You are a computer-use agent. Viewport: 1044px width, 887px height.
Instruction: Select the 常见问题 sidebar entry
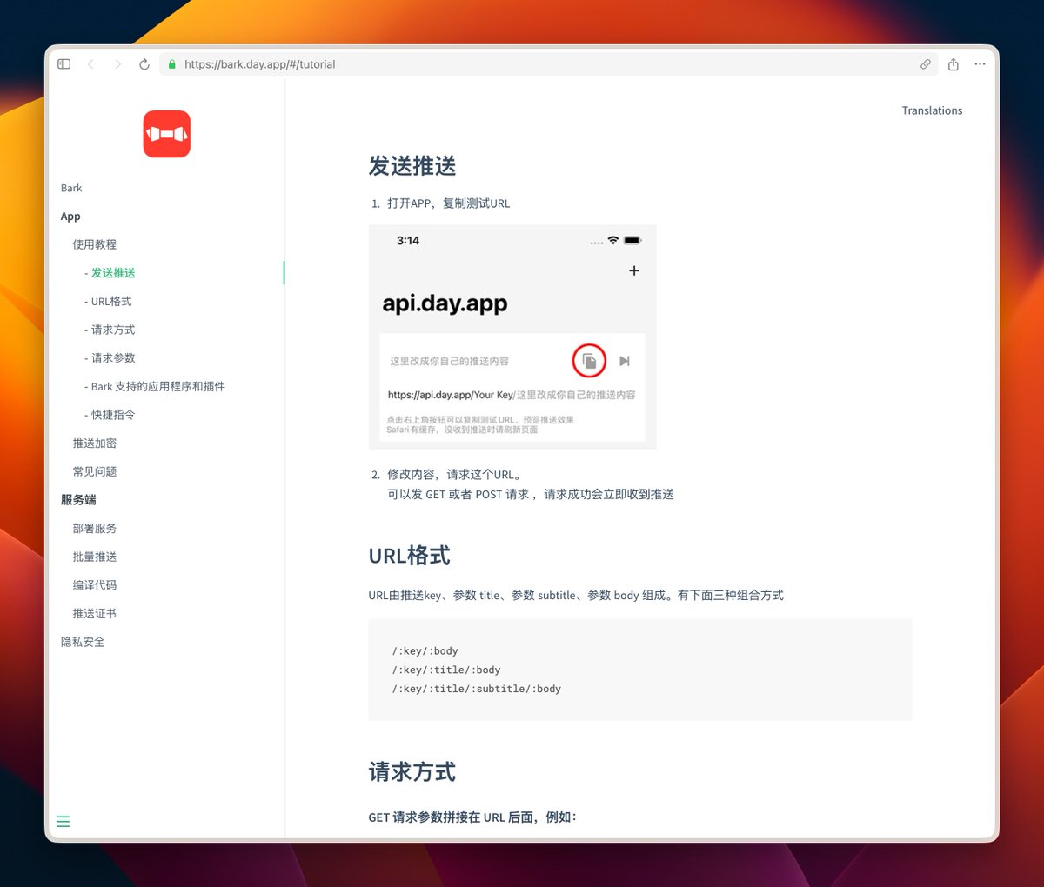click(94, 470)
